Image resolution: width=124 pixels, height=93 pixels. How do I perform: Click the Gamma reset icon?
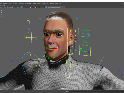(41, 7)
